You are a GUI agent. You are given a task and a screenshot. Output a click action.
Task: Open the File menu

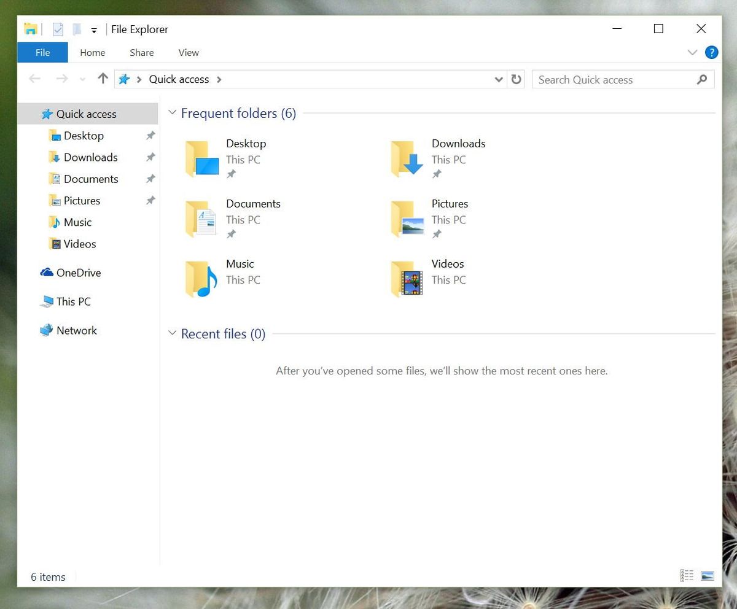point(42,52)
